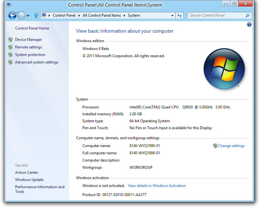
Task: Select All Control Panel Items breadcrumb
Action: [102, 15]
